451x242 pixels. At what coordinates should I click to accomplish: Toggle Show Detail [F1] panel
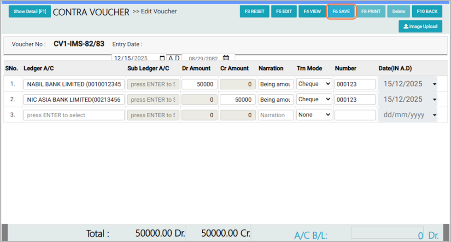[x=29, y=12]
